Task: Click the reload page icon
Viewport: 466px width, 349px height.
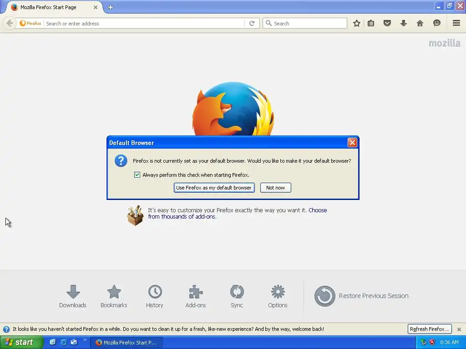Action: (x=252, y=23)
